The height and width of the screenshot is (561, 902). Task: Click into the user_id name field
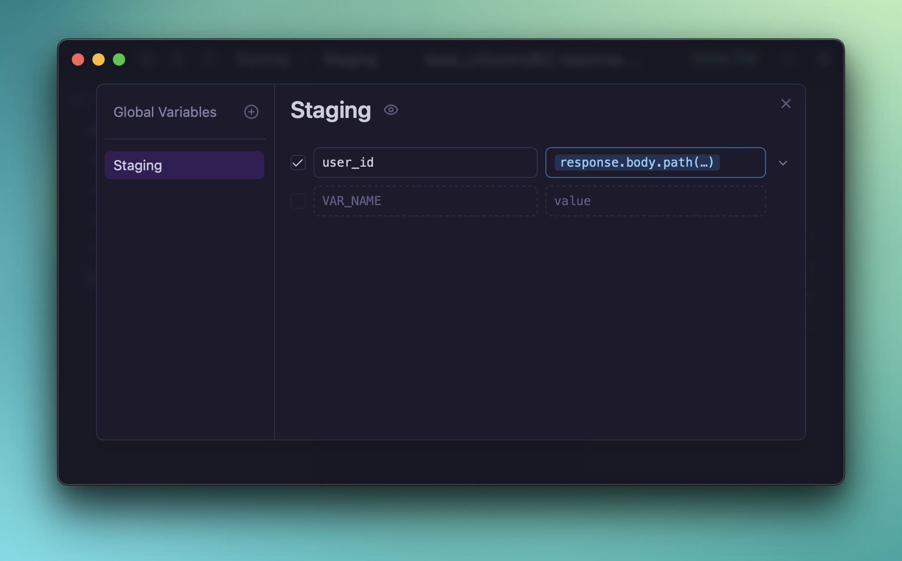click(425, 163)
